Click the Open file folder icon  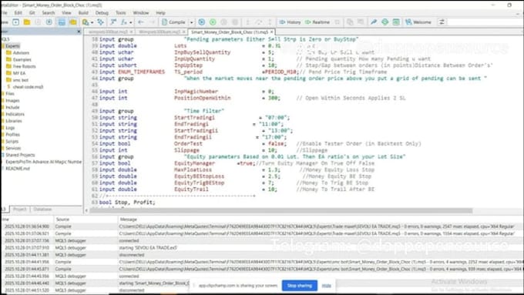(x=27, y=22)
